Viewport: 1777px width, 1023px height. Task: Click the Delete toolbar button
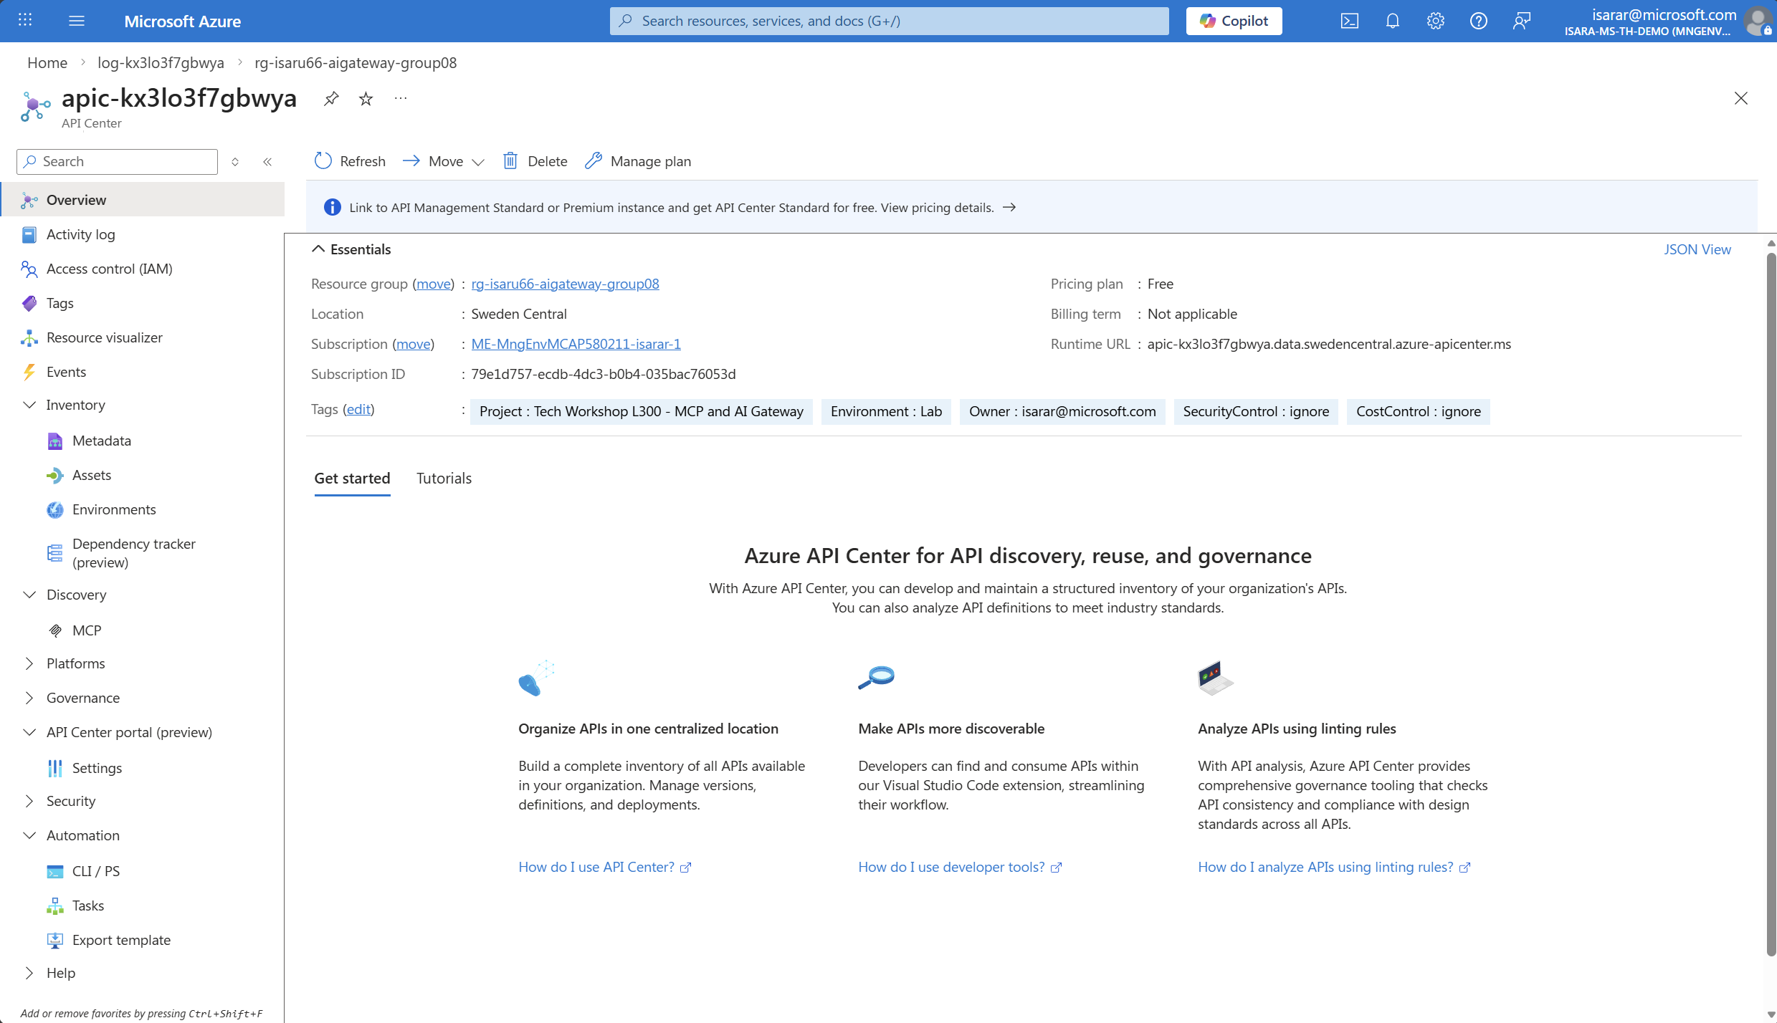(535, 161)
